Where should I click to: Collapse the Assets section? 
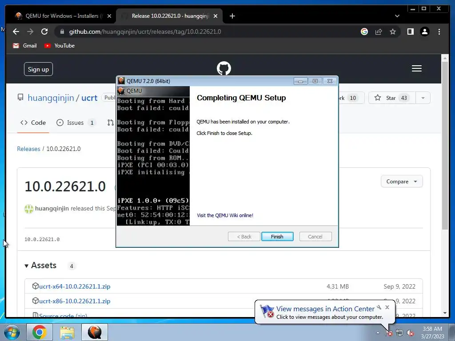[x=40, y=266]
